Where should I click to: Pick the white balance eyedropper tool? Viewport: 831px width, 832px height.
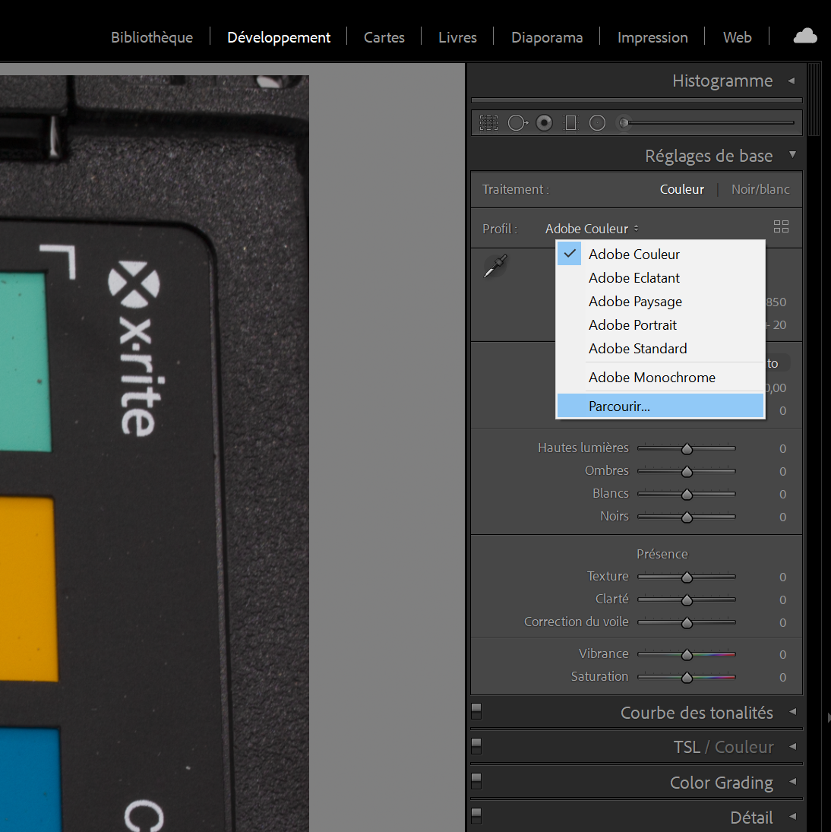495,266
